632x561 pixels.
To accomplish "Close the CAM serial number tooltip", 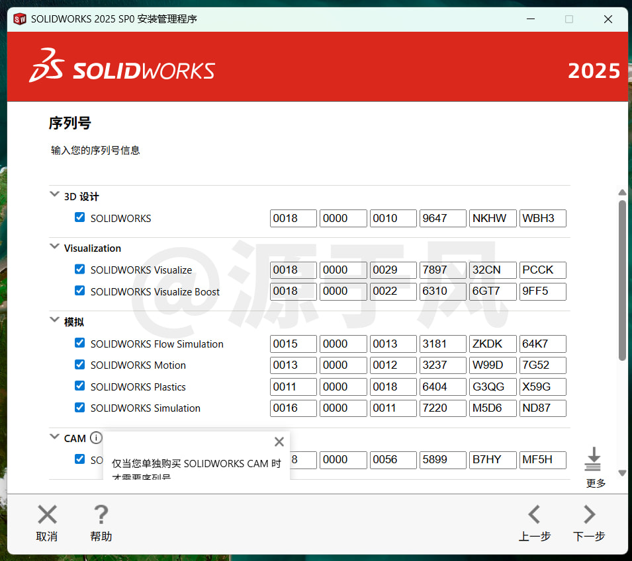I will pyautogui.click(x=279, y=441).
